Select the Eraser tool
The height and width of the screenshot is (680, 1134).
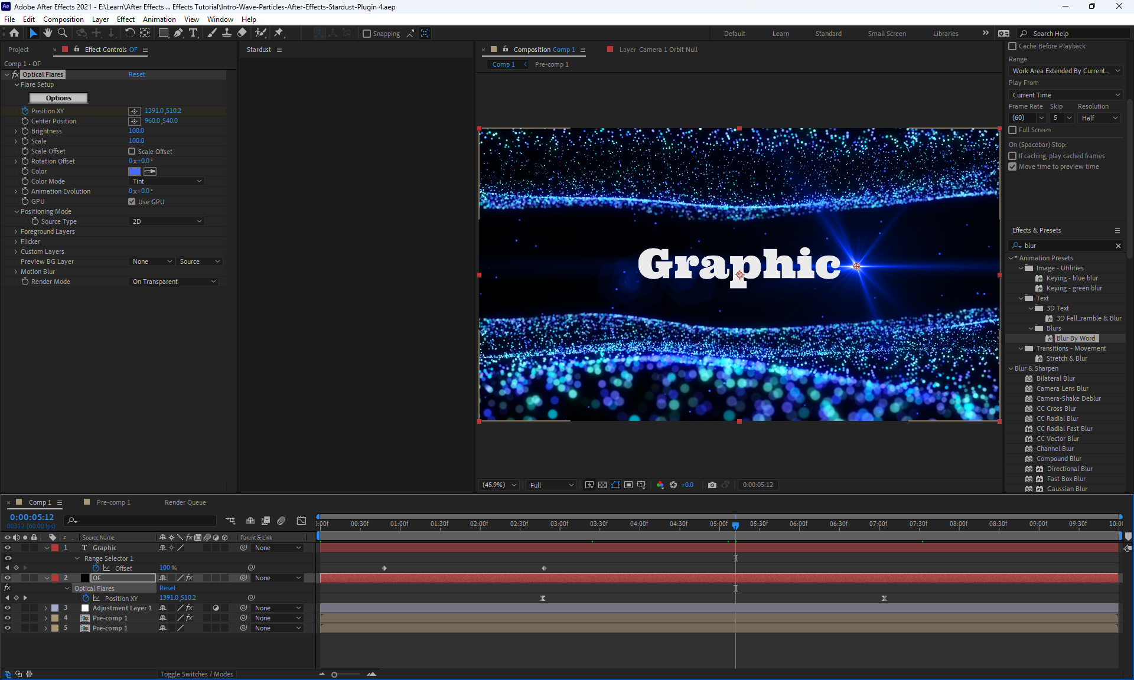point(242,33)
